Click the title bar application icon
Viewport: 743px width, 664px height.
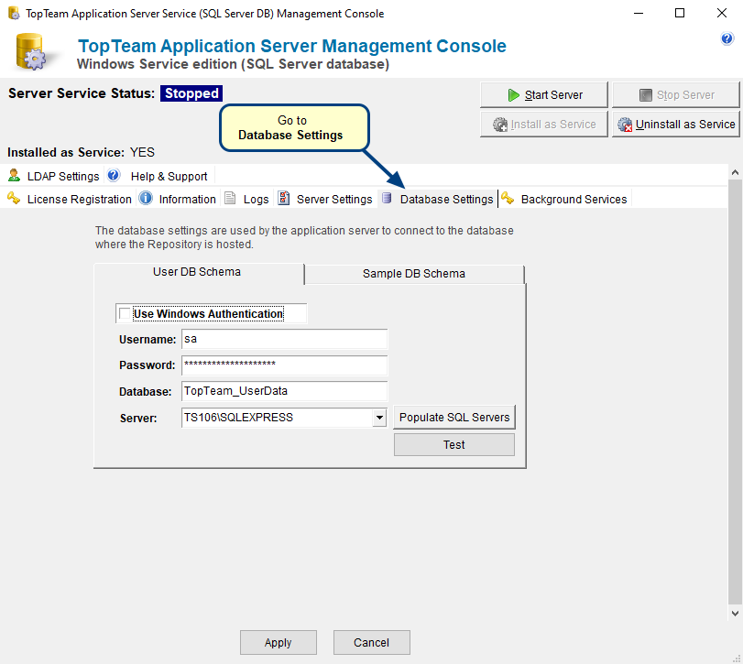[x=15, y=13]
